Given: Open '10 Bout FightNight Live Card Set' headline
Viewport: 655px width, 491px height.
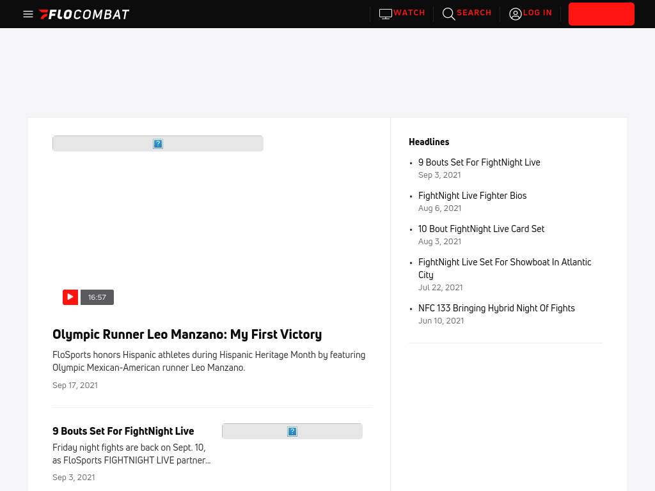Looking at the screenshot, I should [481, 229].
